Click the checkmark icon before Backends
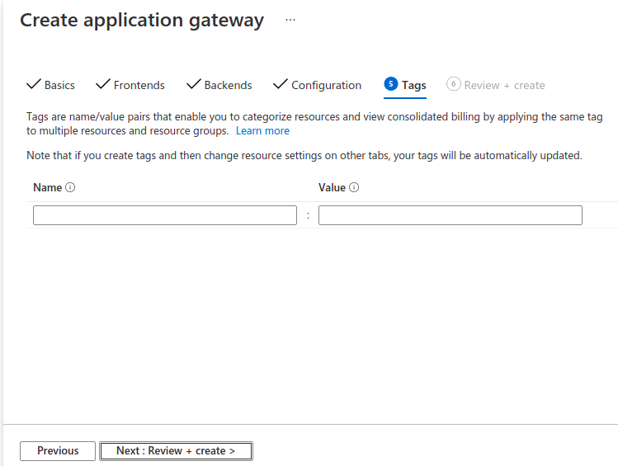Screen dimensions: 618x466 tap(194, 84)
